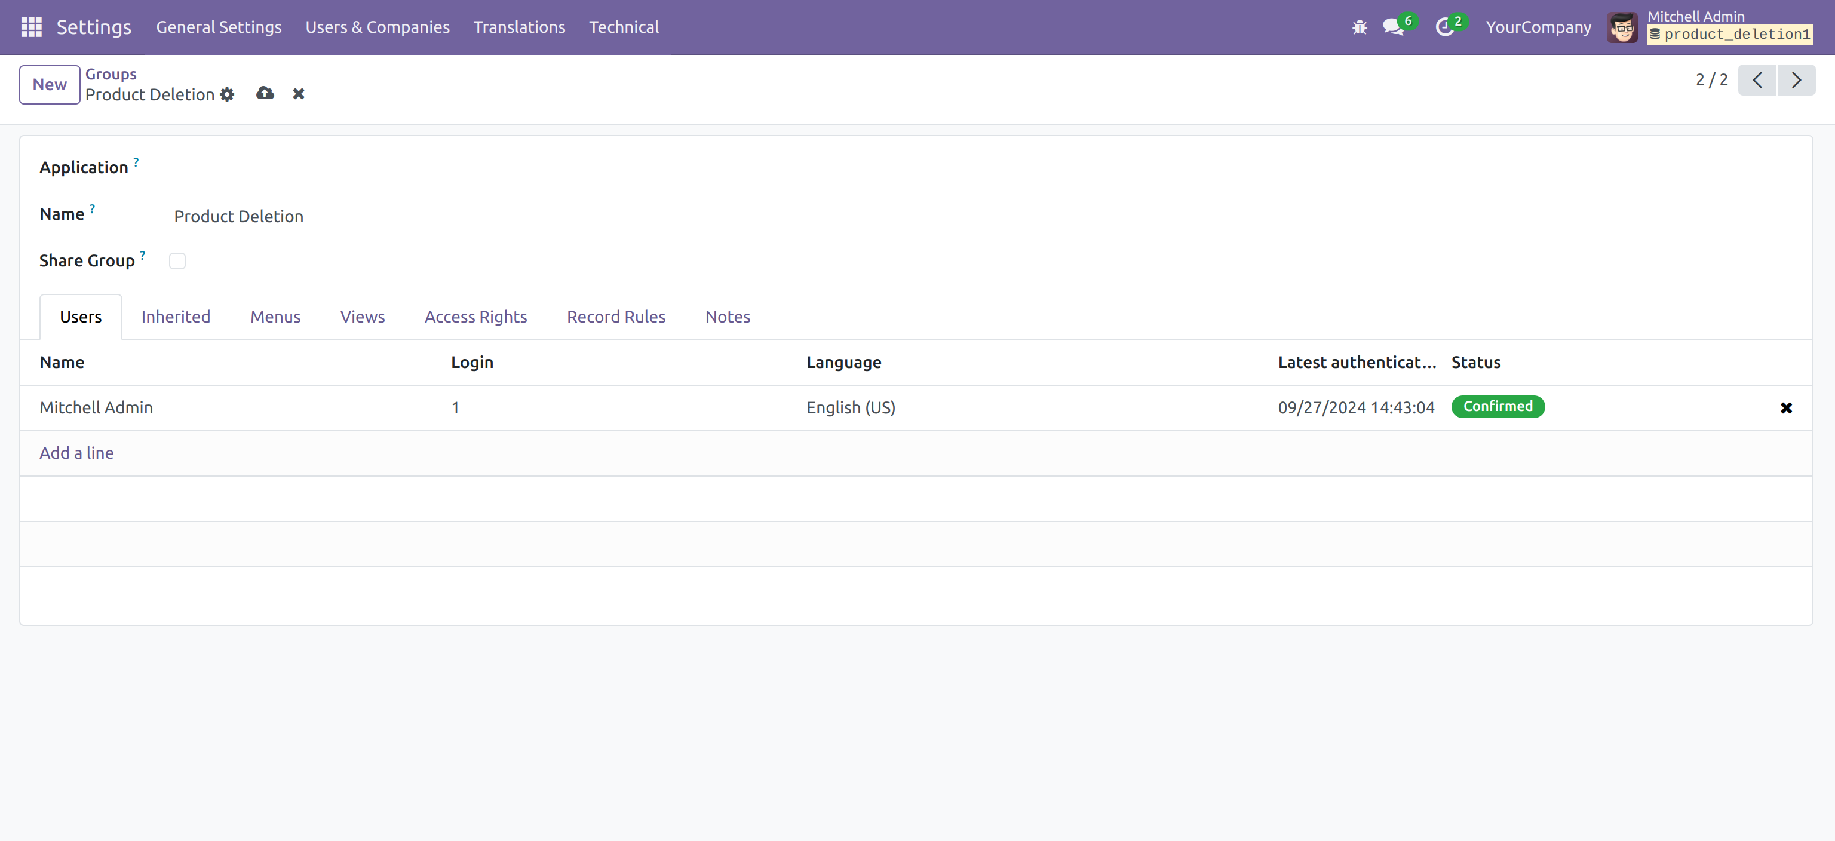This screenshot has width=1835, height=841.
Task: Go to previous record arrow
Action: coord(1757,80)
